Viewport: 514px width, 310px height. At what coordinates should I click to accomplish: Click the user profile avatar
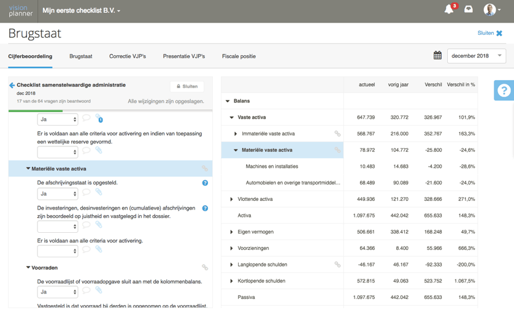490,10
